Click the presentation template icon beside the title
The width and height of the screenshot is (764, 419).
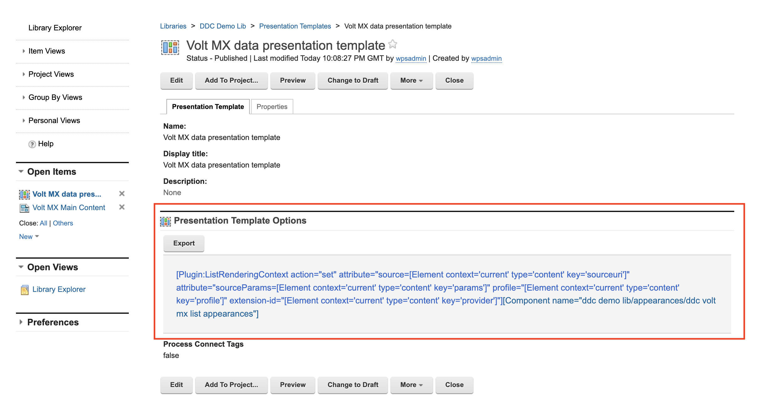170,48
